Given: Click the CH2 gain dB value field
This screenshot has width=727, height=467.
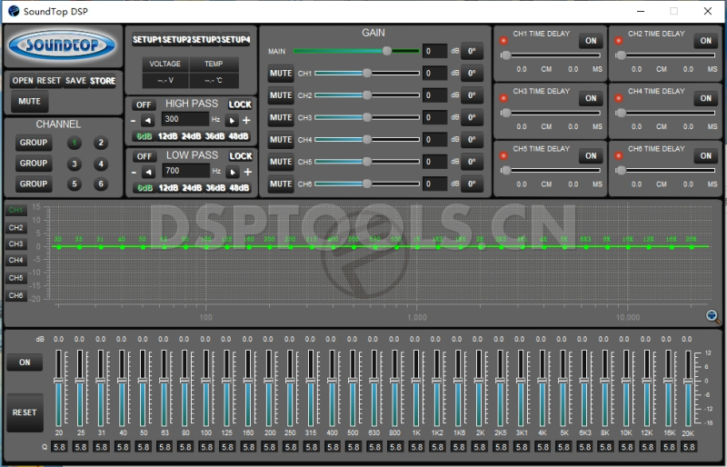Looking at the screenshot, I should (434, 95).
